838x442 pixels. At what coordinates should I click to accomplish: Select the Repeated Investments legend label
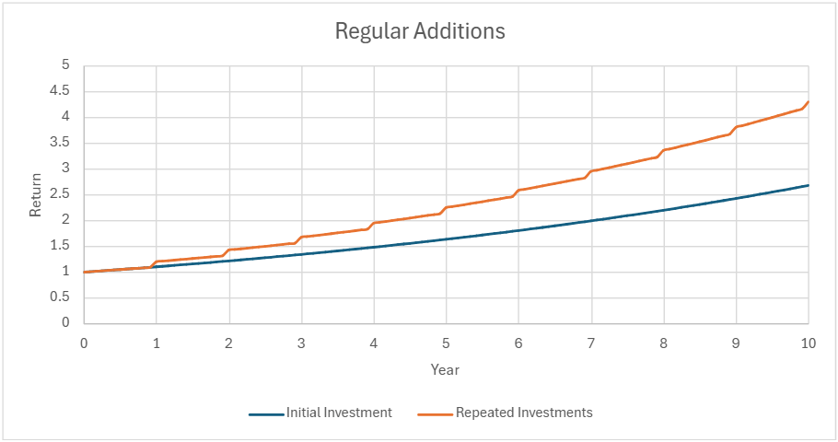524,413
